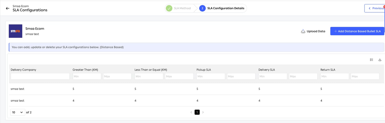The image size is (385, 123).
Task: Click the Distance Based info banner text
Action: click(68, 47)
